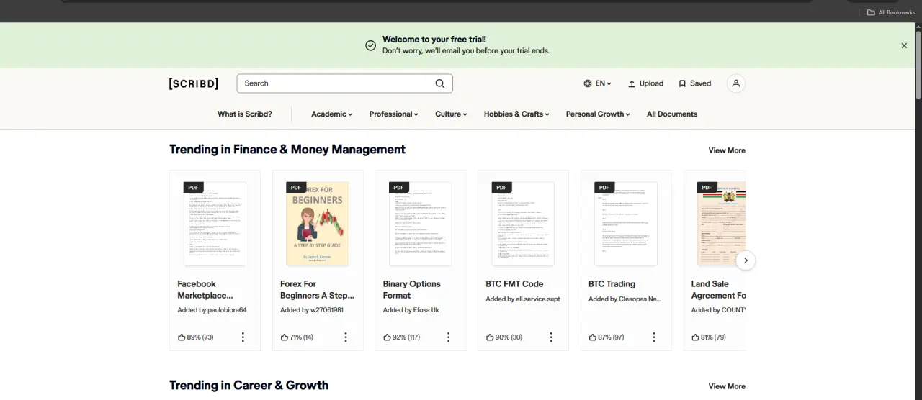Open All Bookmarks folder
922x400 pixels.
(x=890, y=12)
